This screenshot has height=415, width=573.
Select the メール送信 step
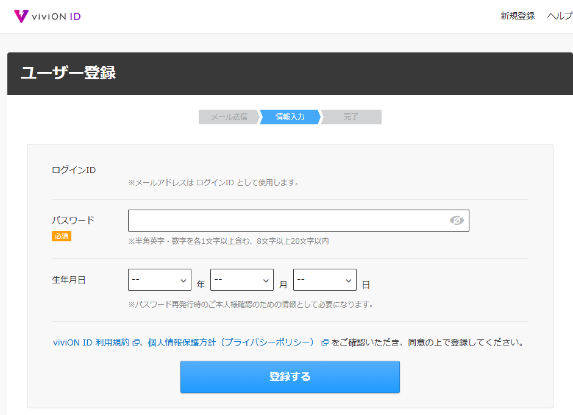(x=229, y=117)
